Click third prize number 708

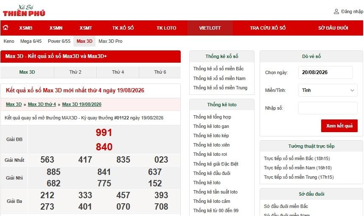(x=161, y=207)
